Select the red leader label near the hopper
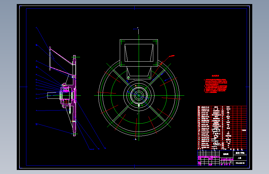Viewport: 269px width, 174px height. point(172,56)
